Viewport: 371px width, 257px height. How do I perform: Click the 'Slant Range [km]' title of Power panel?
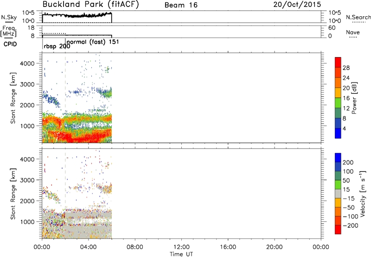tap(13, 98)
